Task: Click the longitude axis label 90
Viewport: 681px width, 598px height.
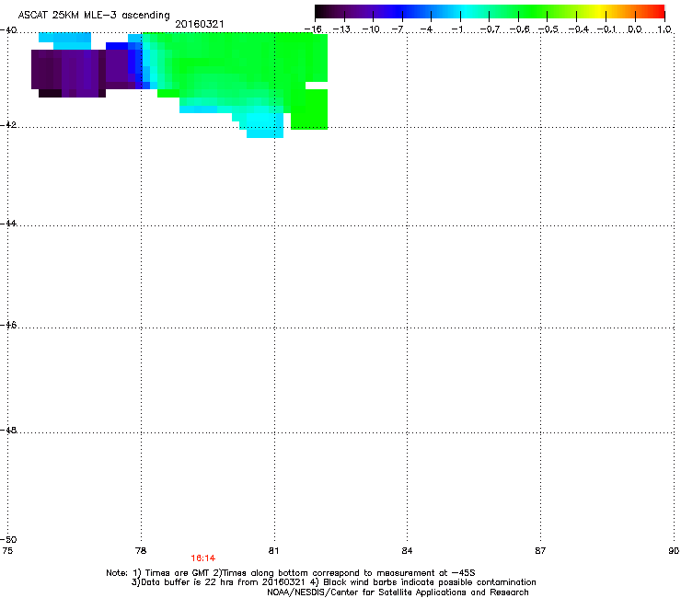Action: click(x=674, y=551)
